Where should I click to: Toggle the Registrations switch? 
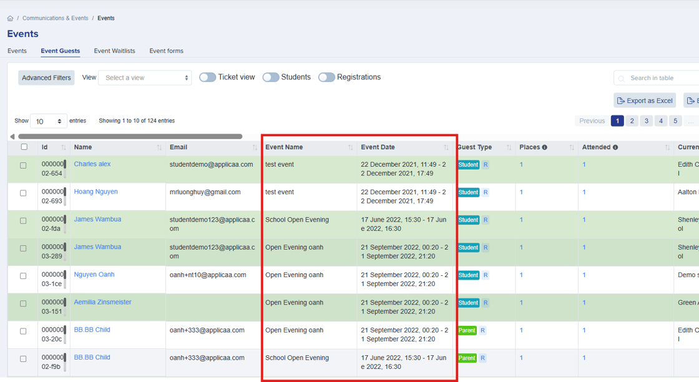(326, 77)
